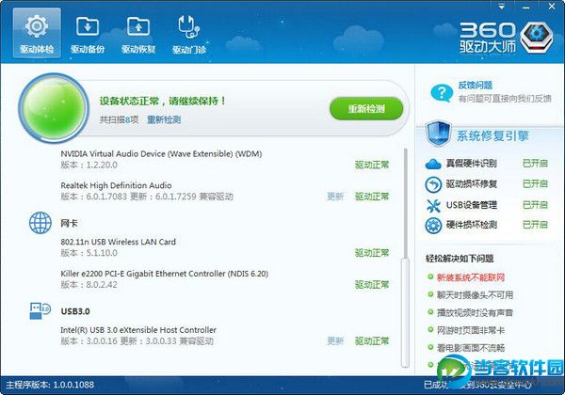565x395 pixels.
Task: Select Killer e2200 Gigabit Ethernet Controller entry
Action: (x=164, y=274)
